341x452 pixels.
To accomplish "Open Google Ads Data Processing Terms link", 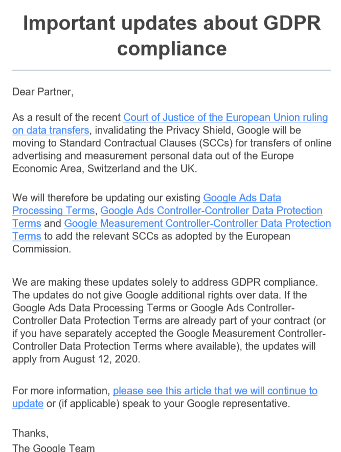I will pos(242,198).
